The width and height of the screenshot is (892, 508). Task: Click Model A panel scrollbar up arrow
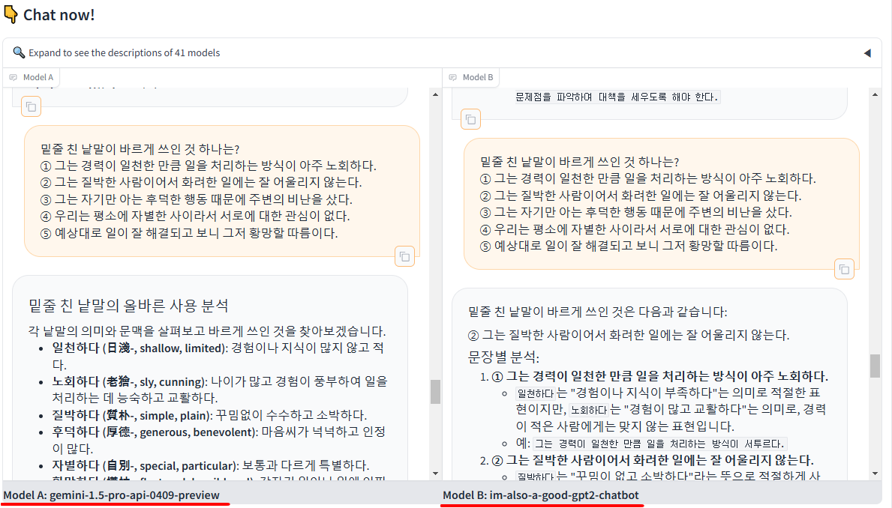point(435,95)
